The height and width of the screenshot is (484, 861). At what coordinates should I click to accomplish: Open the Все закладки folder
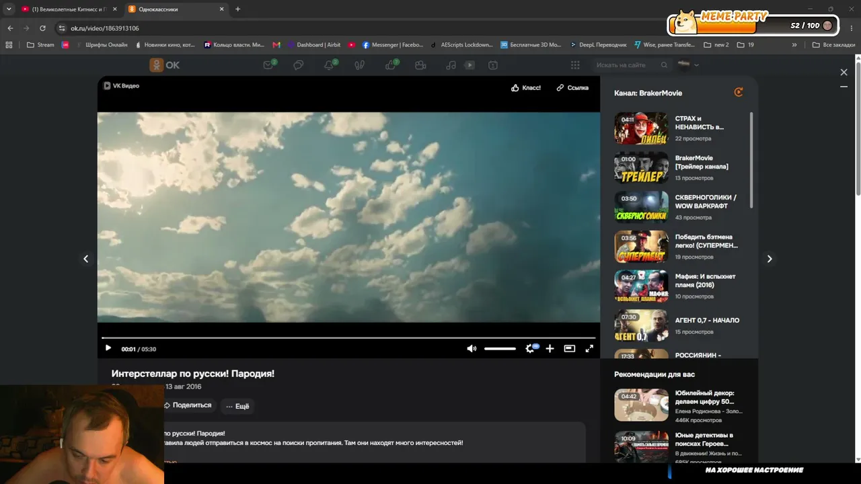coord(833,45)
